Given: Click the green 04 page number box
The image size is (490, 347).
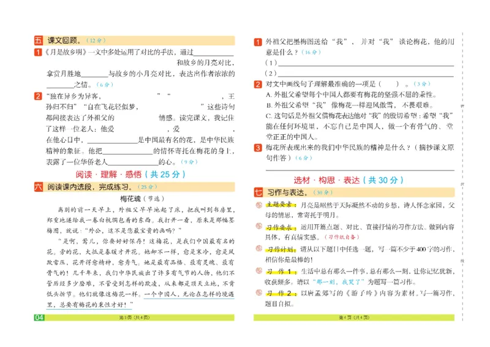Looking at the screenshot, I should click(39, 318).
